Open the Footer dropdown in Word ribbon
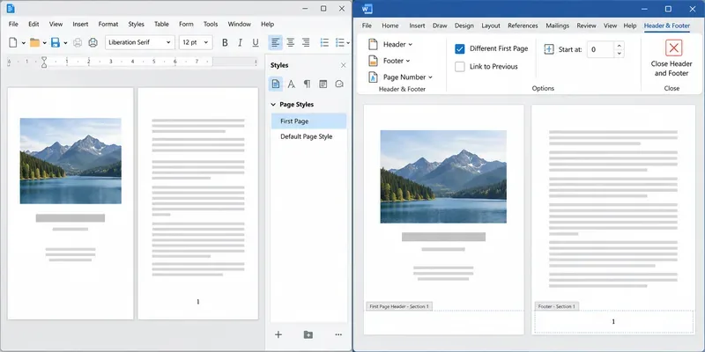Image resolution: width=705 pixels, height=352 pixels. [x=397, y=61]
